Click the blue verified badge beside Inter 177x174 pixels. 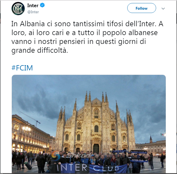(x=42, y=5)
